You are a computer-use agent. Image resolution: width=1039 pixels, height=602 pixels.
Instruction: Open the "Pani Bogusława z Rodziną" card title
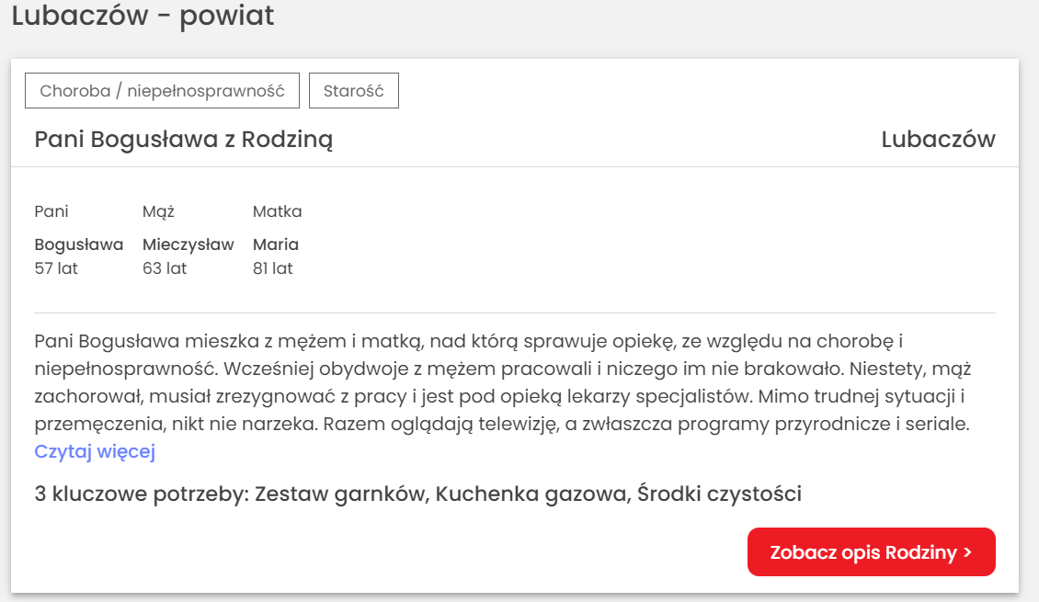pyautogui.click(x=184, y=139)
